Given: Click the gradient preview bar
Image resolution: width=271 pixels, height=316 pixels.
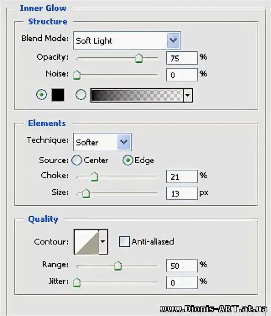Looking at the screenshot, I should point(136,95).
